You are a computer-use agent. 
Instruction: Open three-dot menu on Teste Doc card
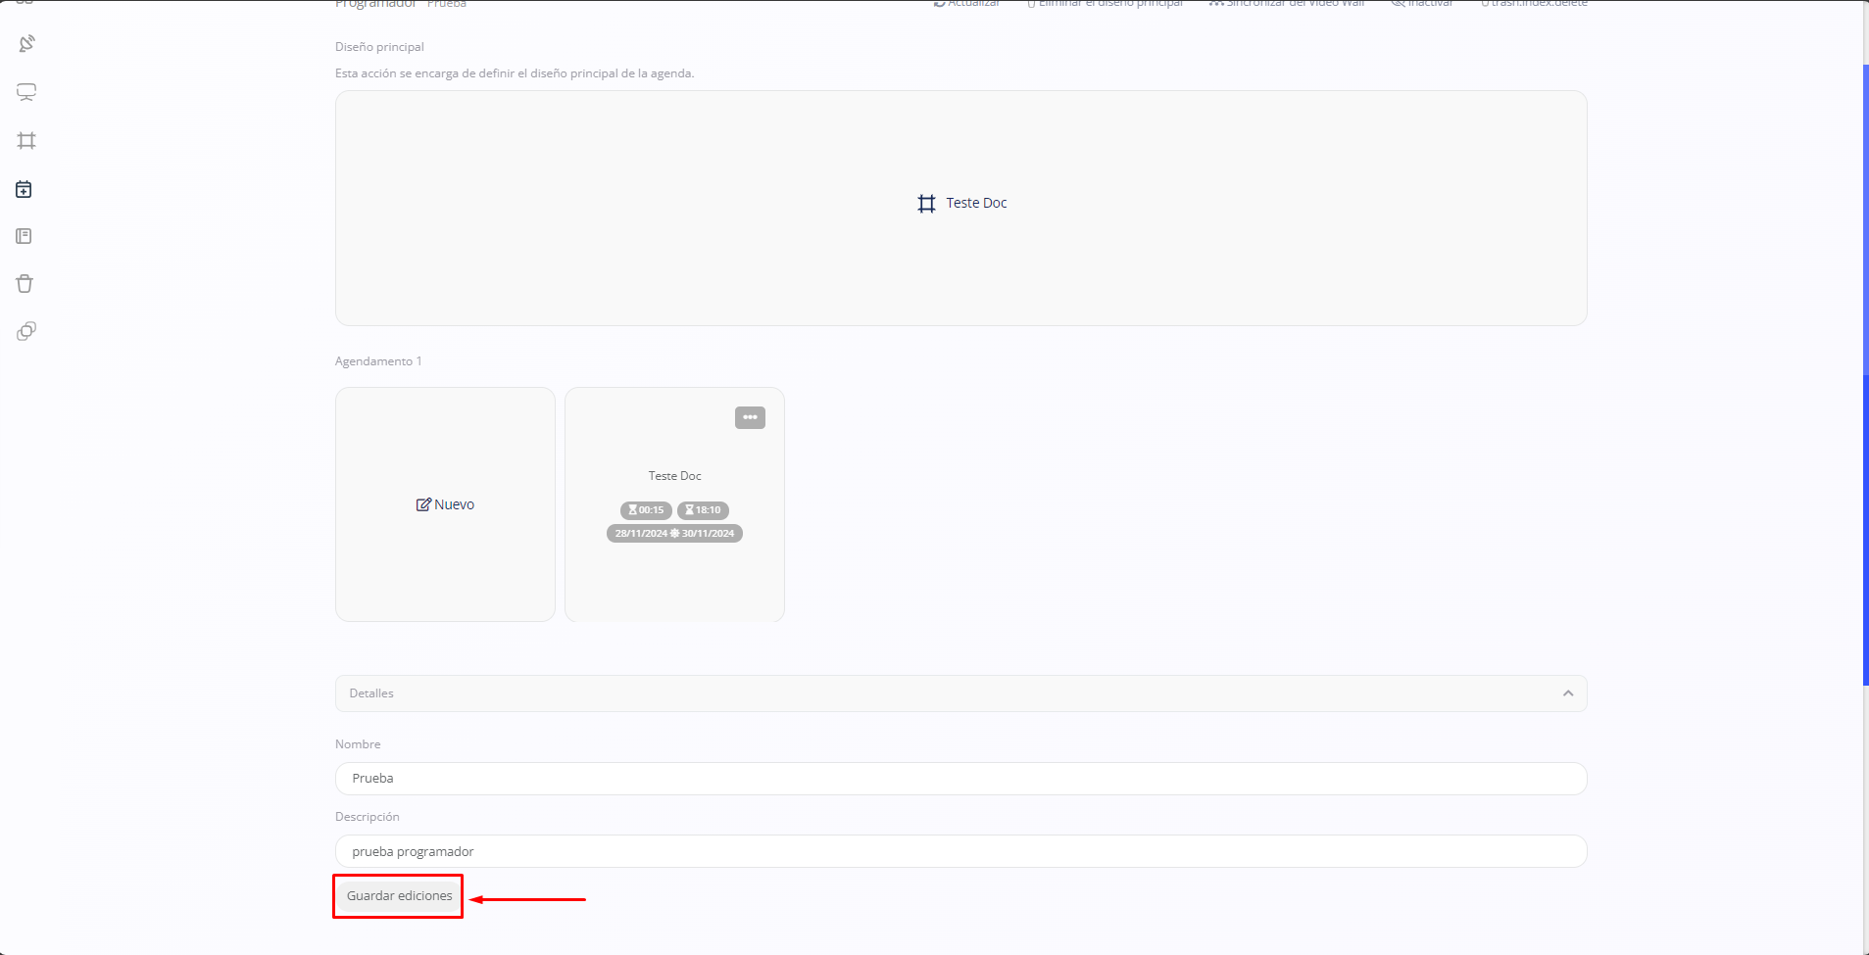pyautogui.click(x=750, y=417)
